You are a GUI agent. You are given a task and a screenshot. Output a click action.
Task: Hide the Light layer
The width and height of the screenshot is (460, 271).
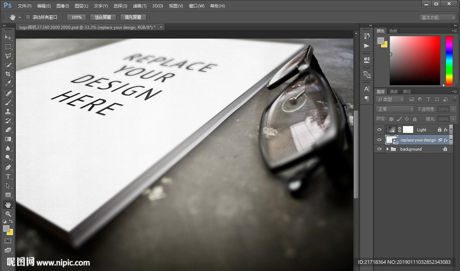(x=379, y=130)
